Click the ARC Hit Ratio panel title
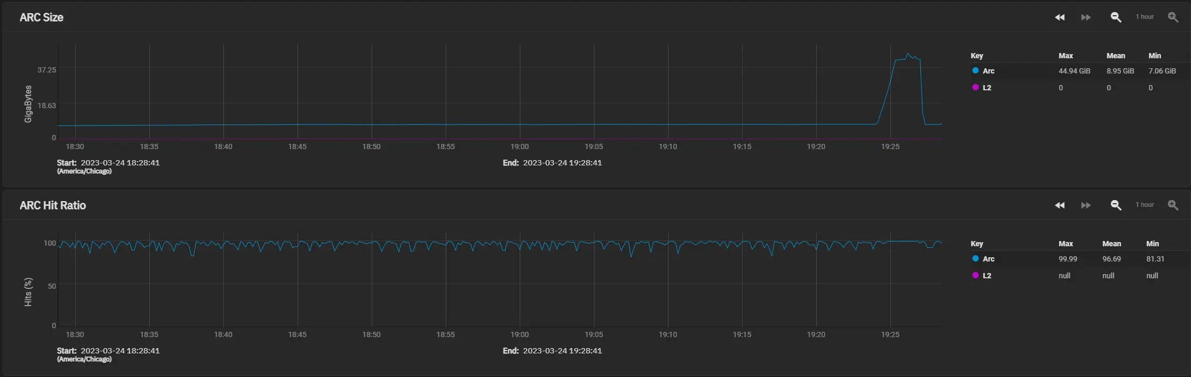This screenshot has height=377, width=1191. (53, 205)
